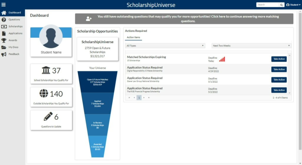302x165 pixels.
Task: Click 'Matched Scholarships Expiring' row title
Action: (146, 57)
